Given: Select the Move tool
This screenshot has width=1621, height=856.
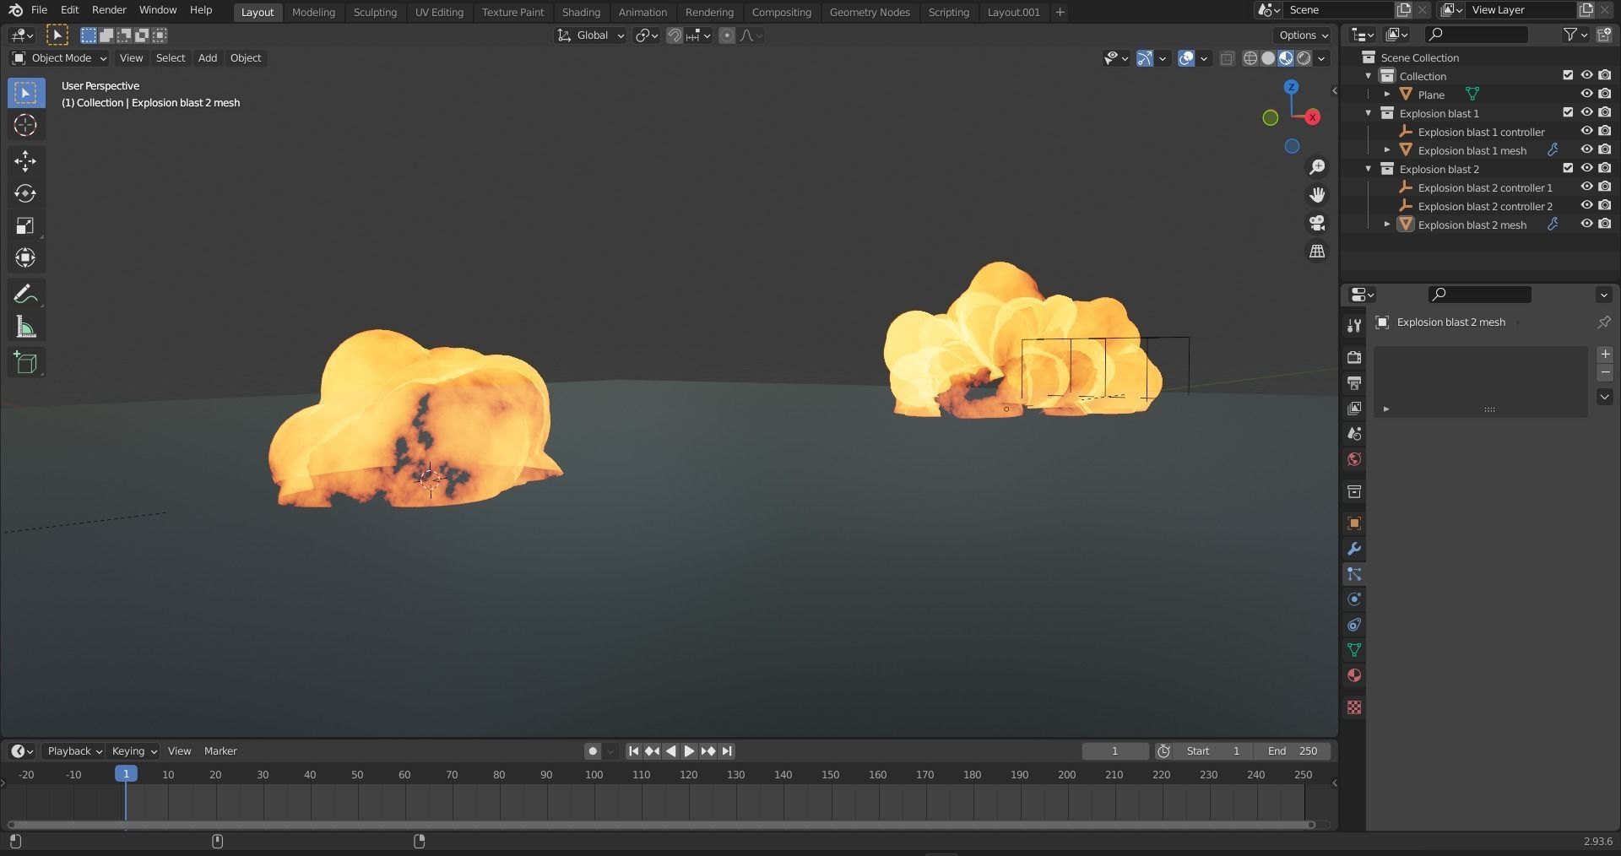Looking at the screenshot, I should click(25, 160).
